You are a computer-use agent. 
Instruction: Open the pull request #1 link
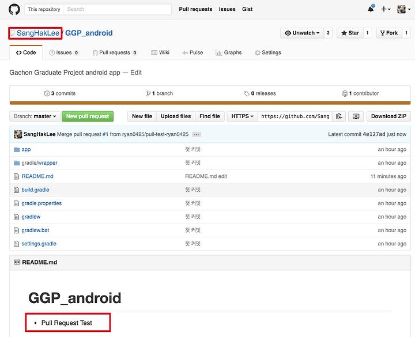[x=105, y=134]
